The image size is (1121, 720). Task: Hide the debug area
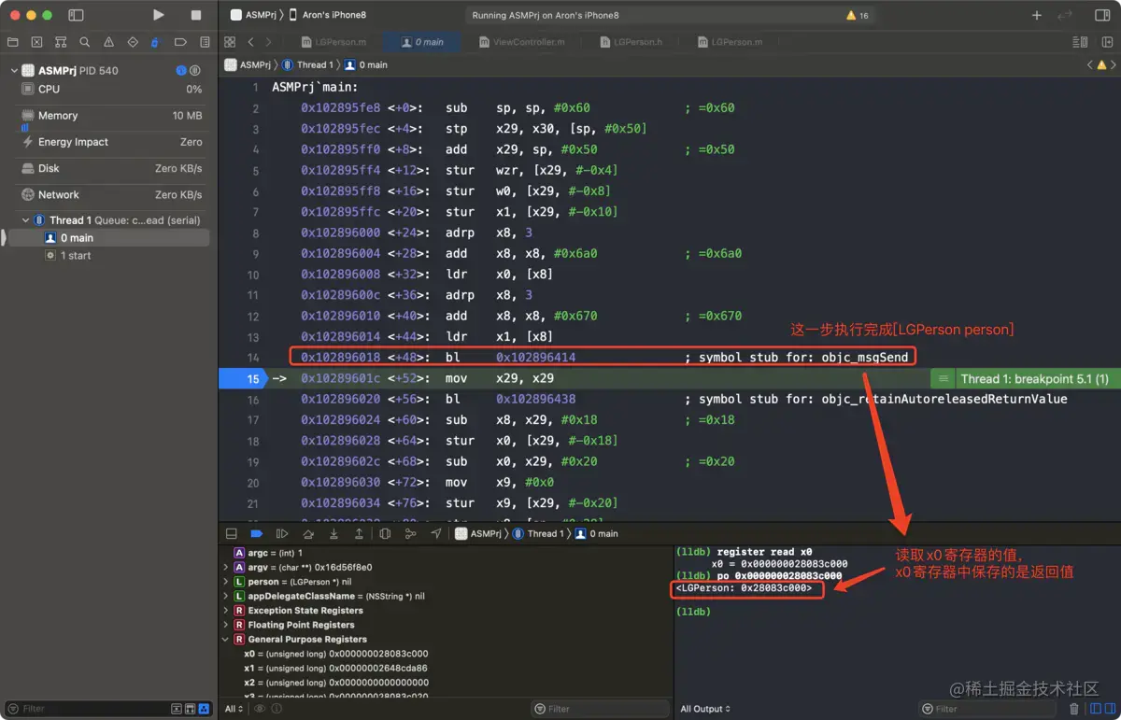(232, 534)
